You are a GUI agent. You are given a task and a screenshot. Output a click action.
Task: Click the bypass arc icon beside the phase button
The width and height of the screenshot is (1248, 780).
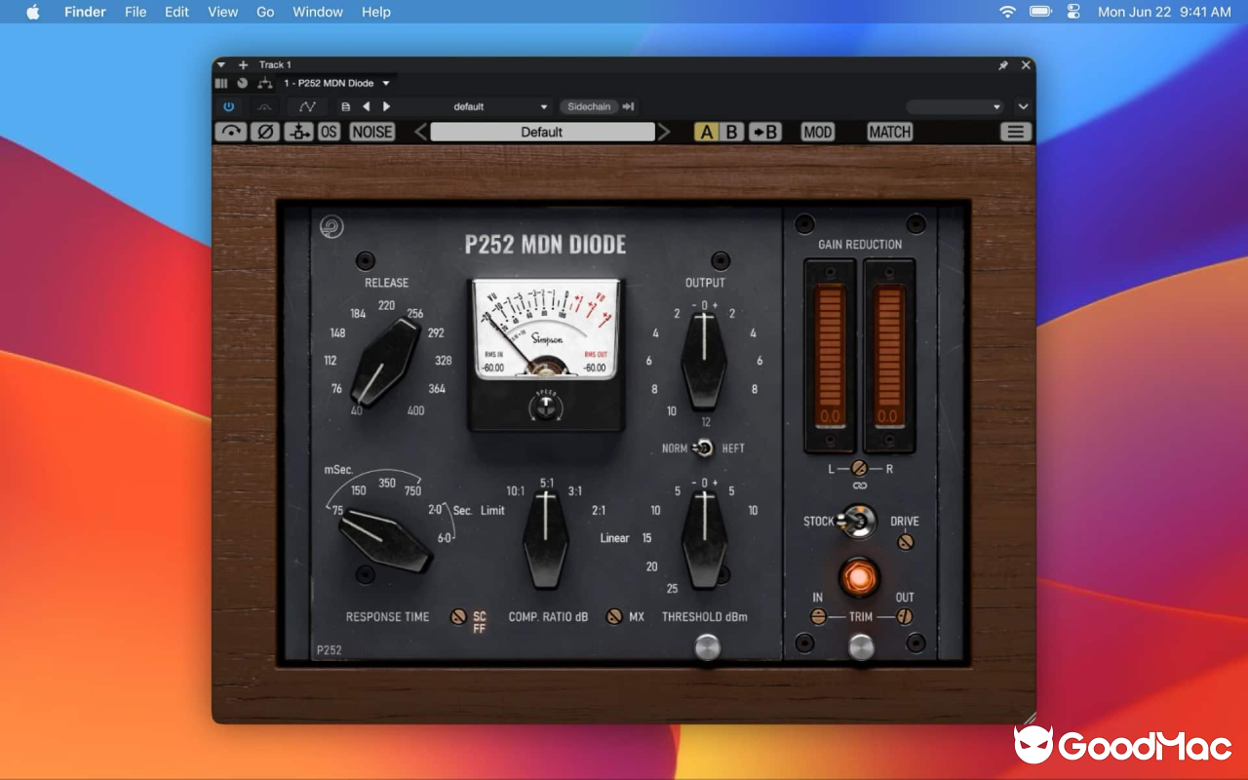tap(231, 132)
